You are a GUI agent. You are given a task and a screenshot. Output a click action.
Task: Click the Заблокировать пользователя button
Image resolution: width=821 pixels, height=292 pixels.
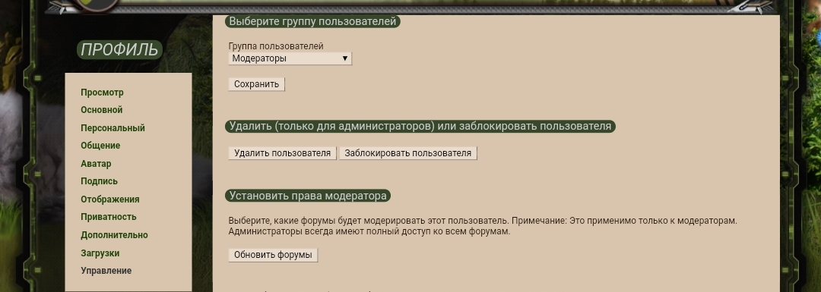[408, 153]
